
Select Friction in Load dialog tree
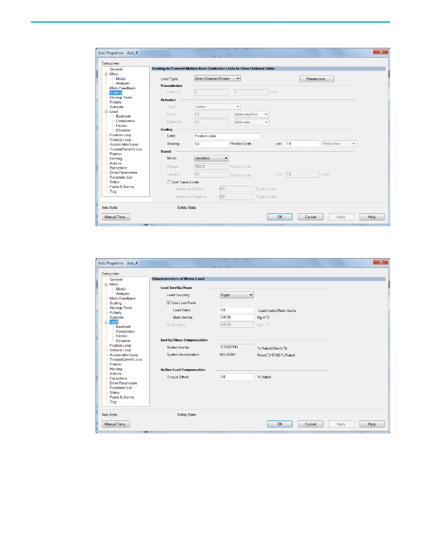tap(121, 336)
